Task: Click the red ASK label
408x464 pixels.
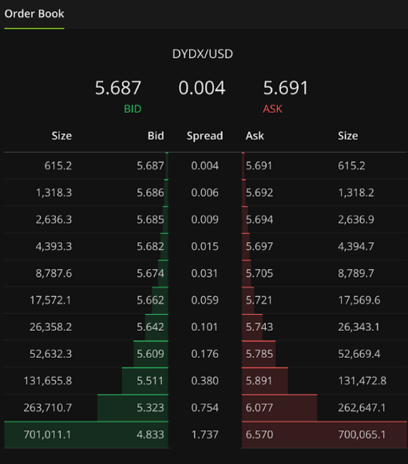Action: (272, 109)
